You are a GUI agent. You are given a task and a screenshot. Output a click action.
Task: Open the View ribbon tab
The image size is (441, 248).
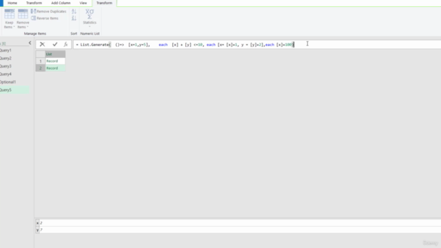[83, 3]
